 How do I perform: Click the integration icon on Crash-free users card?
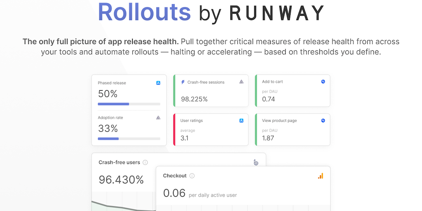256,162
